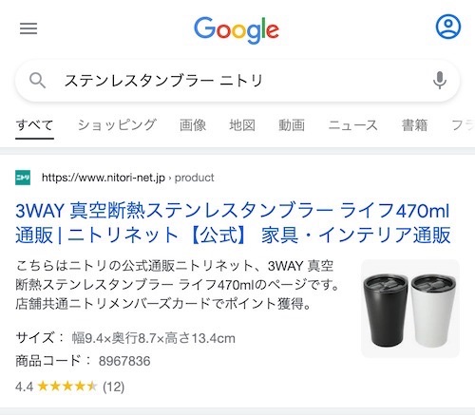Open the hamburger menu
Viewport: 475px width, 415px height.
[28, 28]
